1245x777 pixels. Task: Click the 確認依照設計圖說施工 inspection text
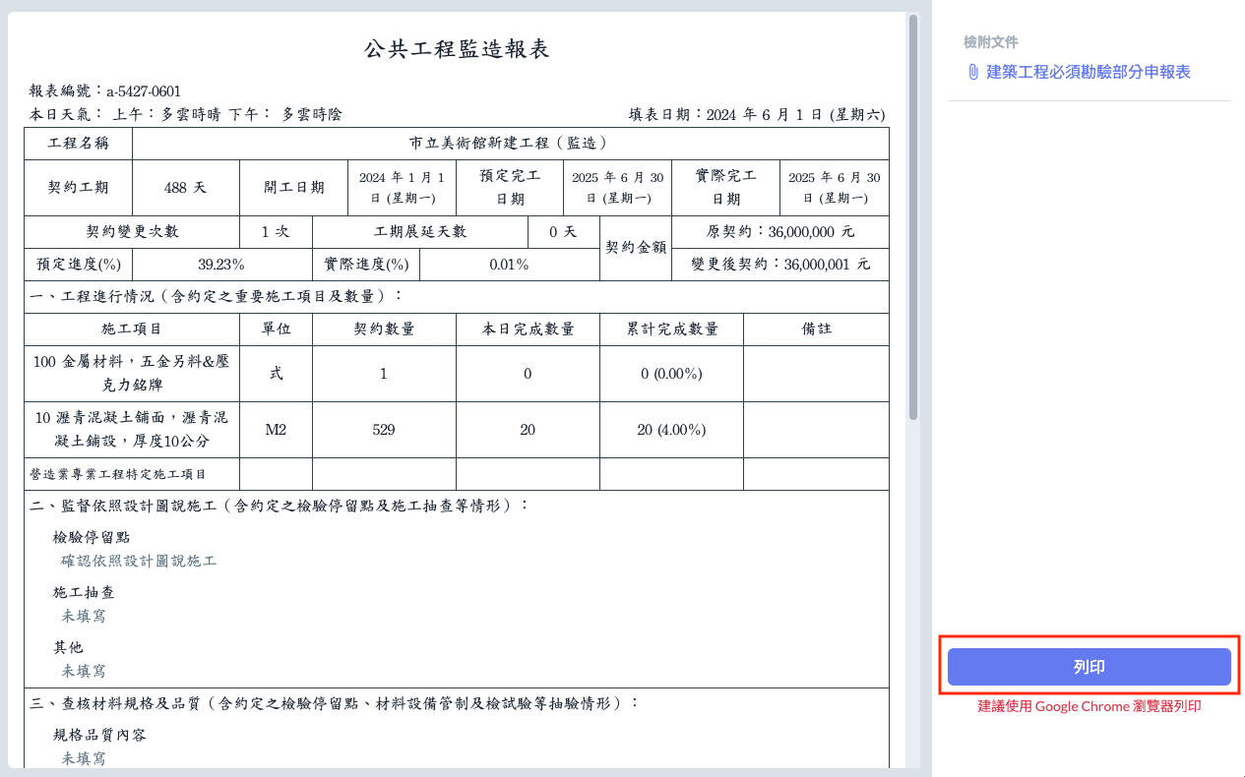click(139, 561)
